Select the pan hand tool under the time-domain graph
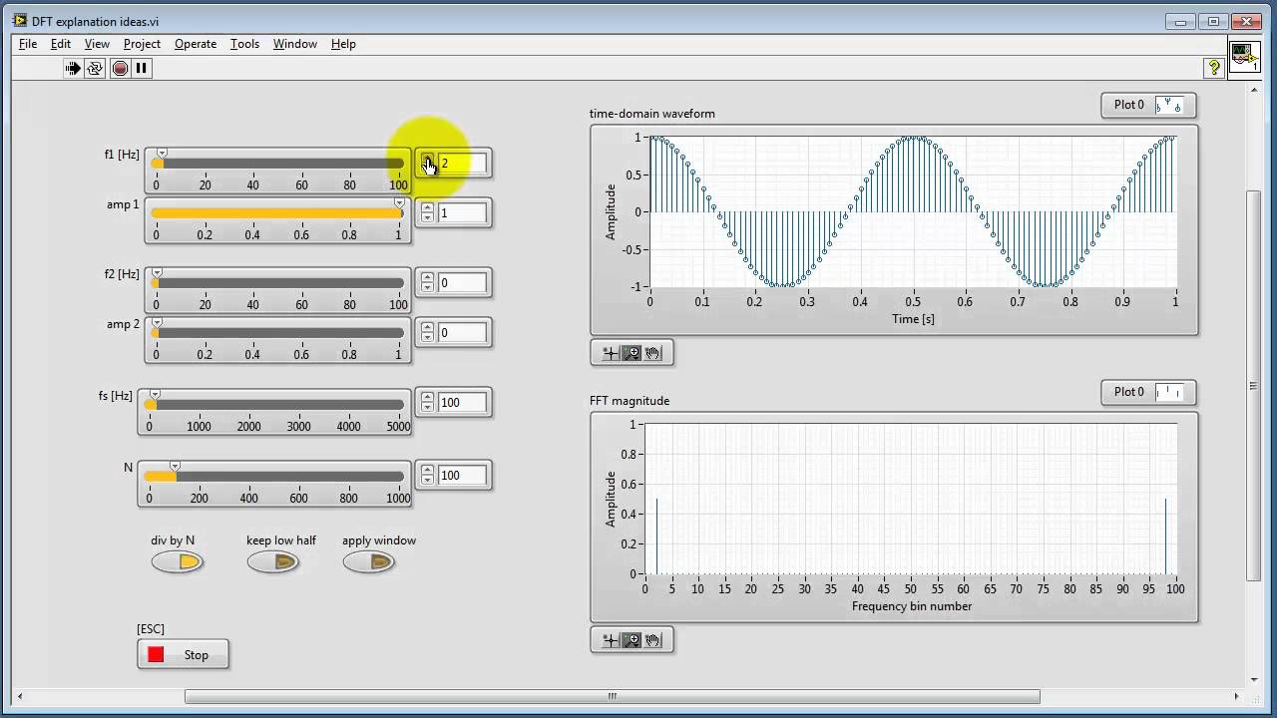This screenshot has height=718, width=1277. [653, 353]
